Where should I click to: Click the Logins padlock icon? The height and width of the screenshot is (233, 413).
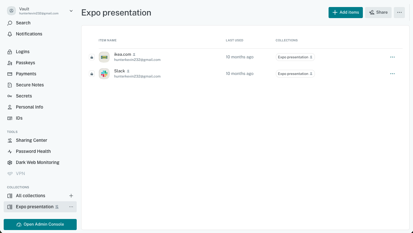10,52
